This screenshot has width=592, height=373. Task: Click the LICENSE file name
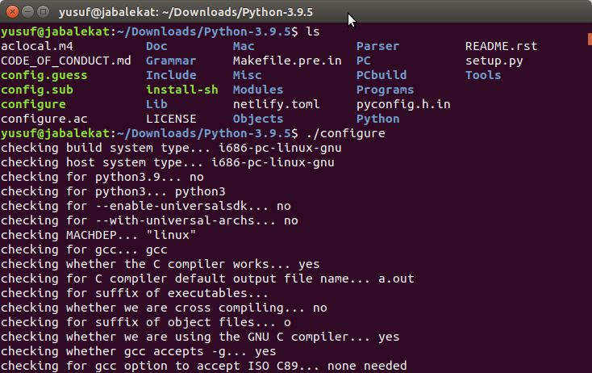point(171,119)
